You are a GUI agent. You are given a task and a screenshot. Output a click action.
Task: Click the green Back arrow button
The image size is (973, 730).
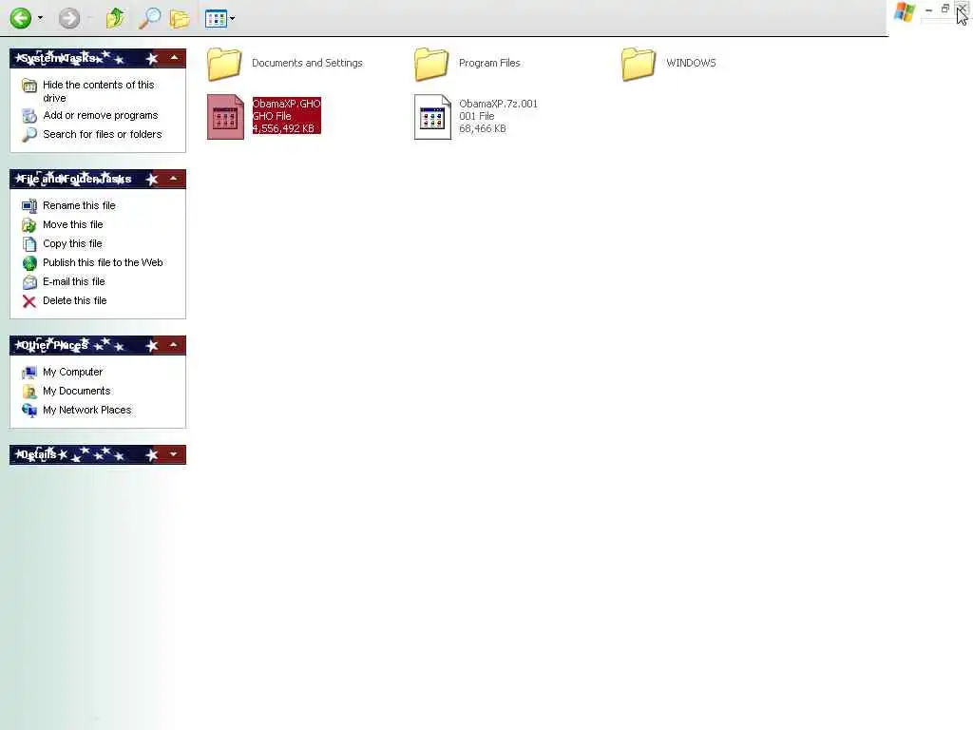[21, 18]
